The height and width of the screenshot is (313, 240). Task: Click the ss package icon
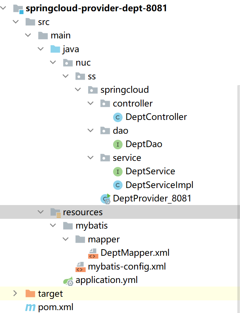point(80,76)
